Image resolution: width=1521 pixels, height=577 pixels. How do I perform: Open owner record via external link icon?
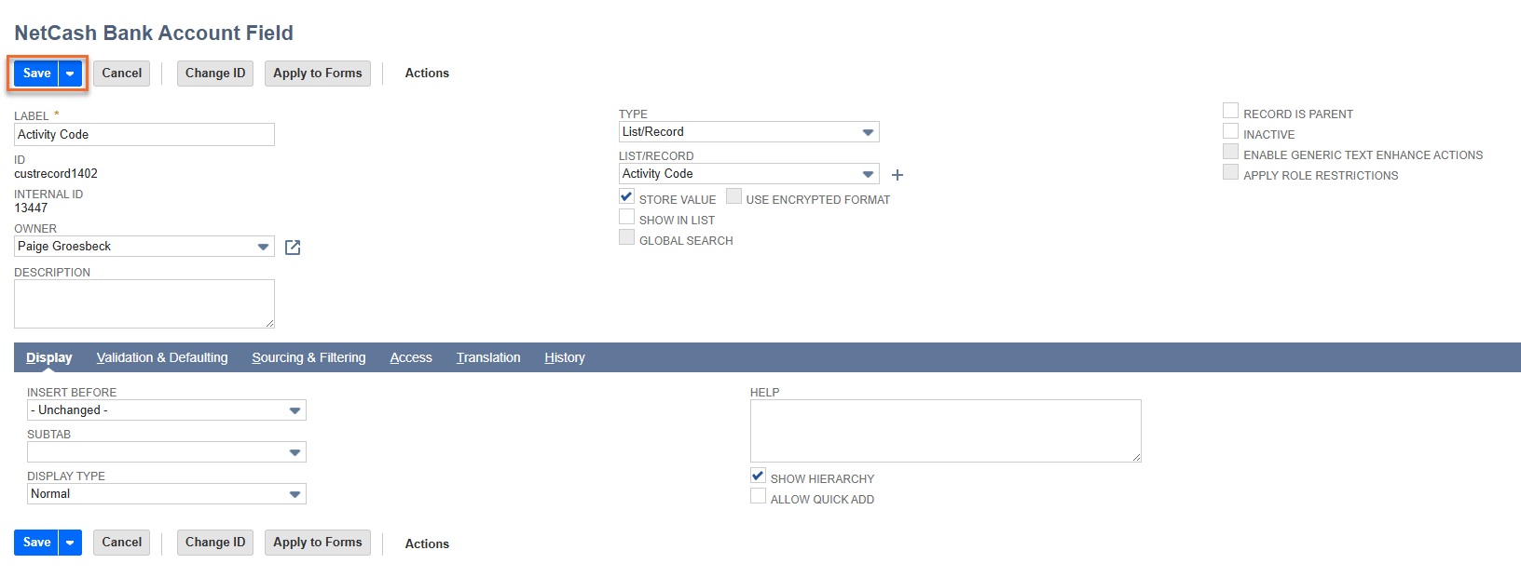point(293,247)
